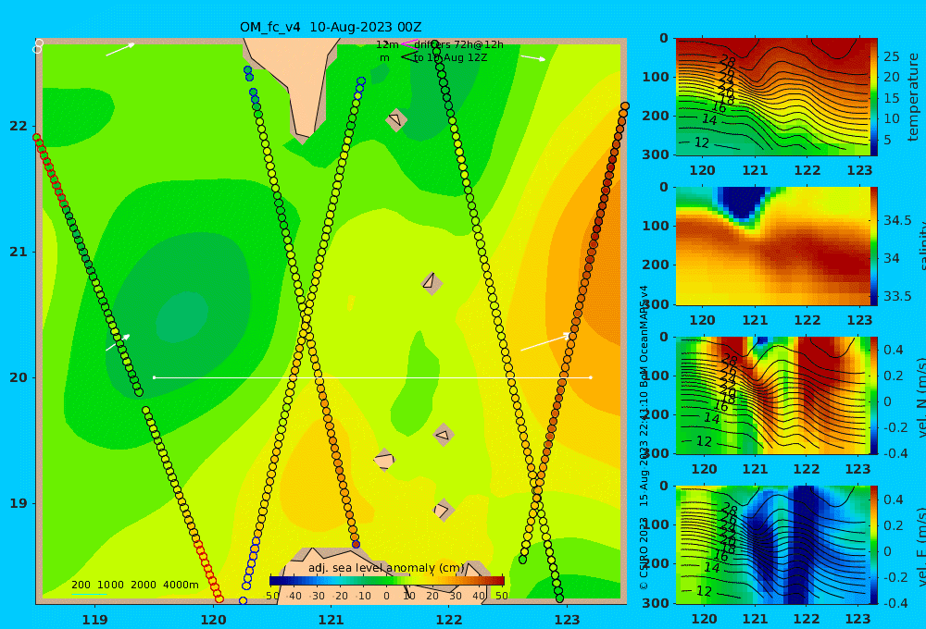The height and width of the screenshot is (629, 926).
Task: Click the 25 tick on temperature colorbar
Action: [892, 56]
